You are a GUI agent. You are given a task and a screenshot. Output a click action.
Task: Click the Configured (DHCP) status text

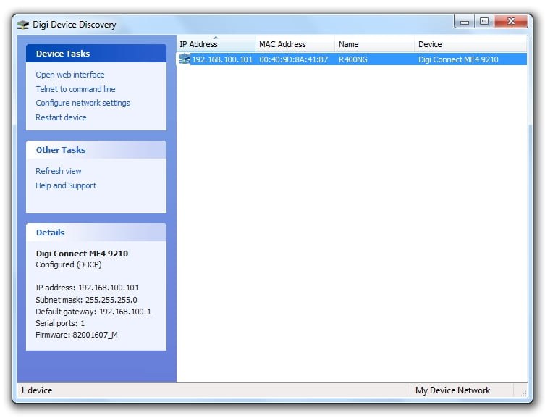click(69, 264)
